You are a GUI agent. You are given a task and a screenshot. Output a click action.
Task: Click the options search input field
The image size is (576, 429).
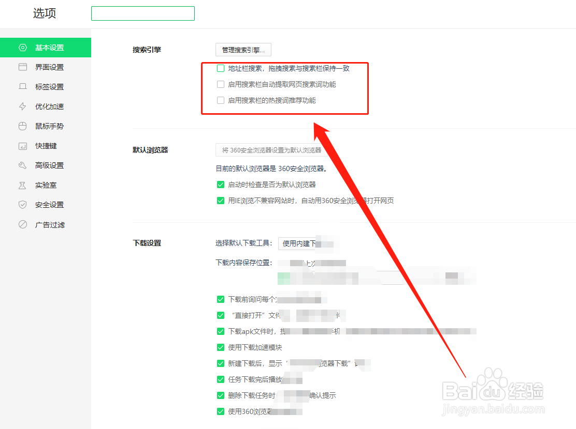pos(143,13)
